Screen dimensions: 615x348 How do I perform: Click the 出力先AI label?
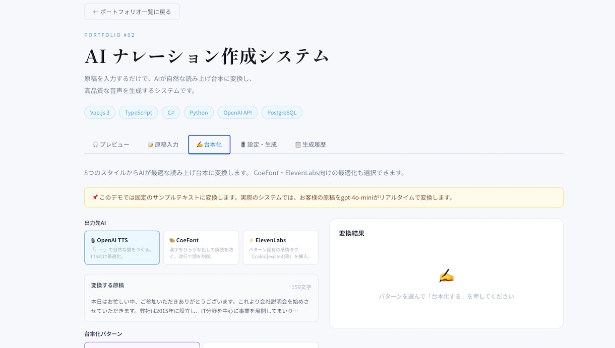[95, 223]
